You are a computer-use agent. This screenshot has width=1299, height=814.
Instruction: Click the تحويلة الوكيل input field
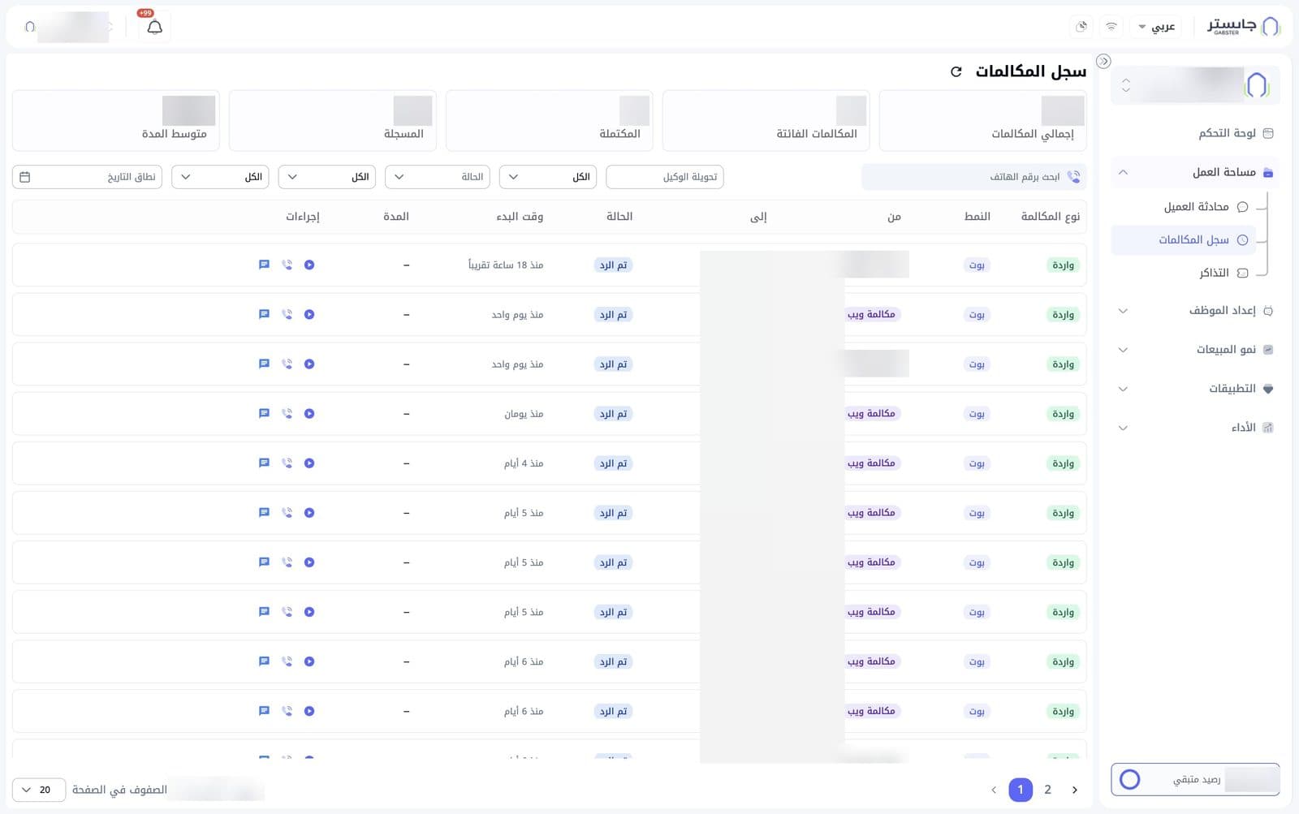pos(665,177)
